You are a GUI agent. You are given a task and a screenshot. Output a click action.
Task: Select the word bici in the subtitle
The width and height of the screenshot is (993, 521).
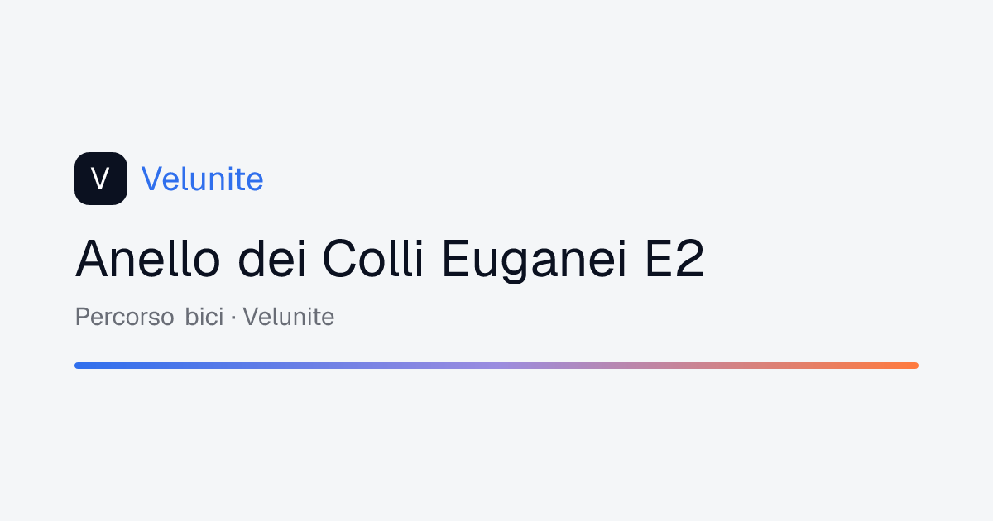pyautogui.click(x=204, y=317)
